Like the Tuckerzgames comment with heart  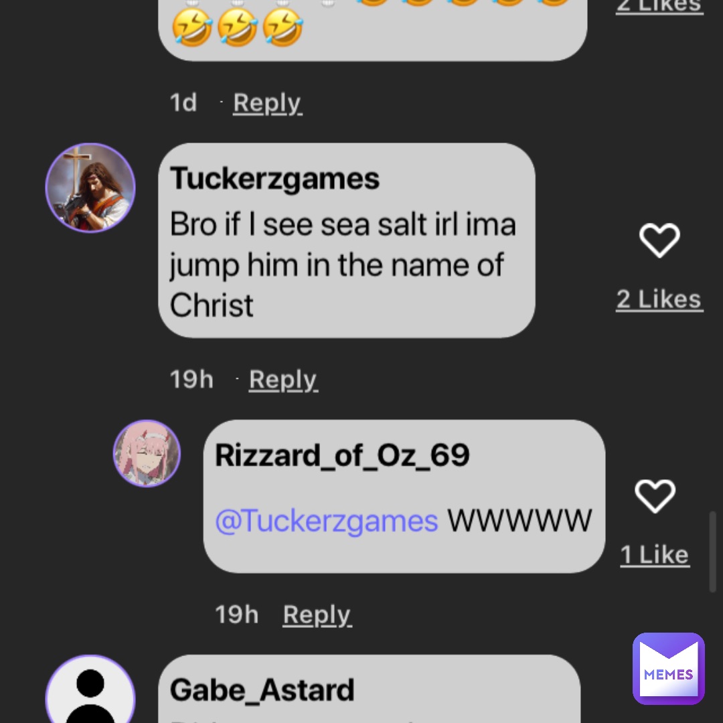point(659,241)
